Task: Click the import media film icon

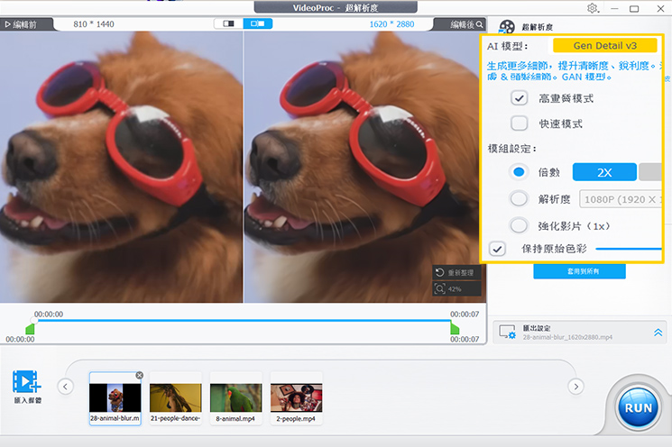Action: tap(26, 381)
